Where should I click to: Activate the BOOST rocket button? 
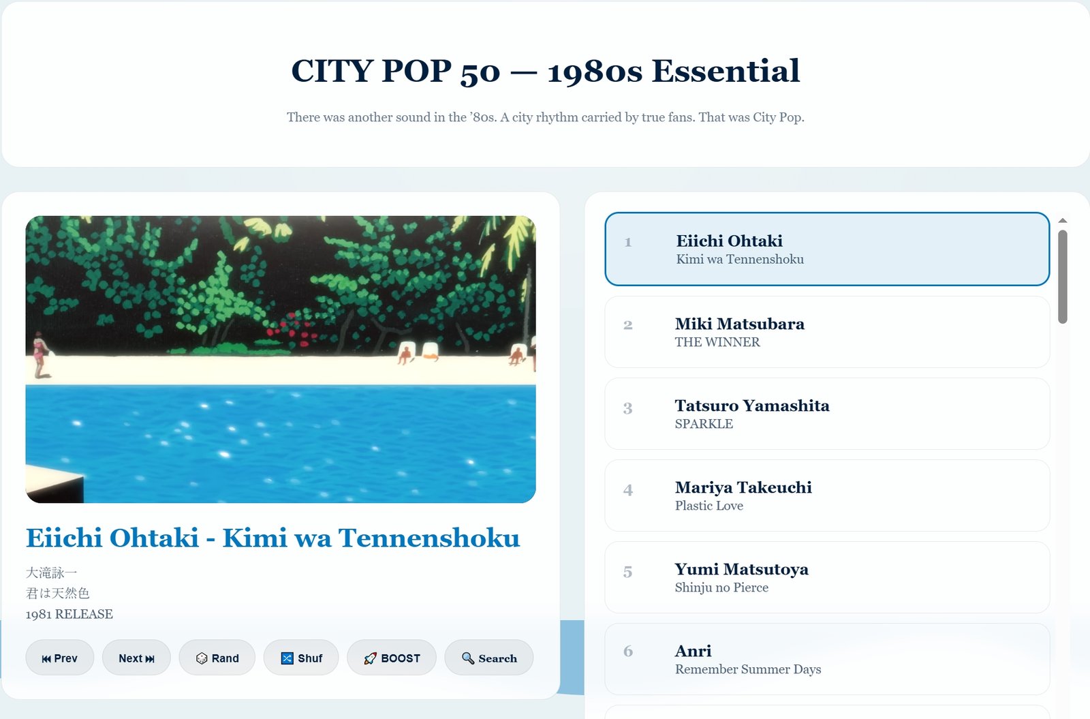pos(392,658)
